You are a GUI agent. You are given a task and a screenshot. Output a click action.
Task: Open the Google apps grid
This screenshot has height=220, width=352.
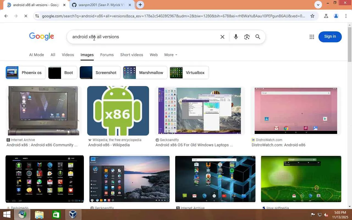[x=312, y=37]
